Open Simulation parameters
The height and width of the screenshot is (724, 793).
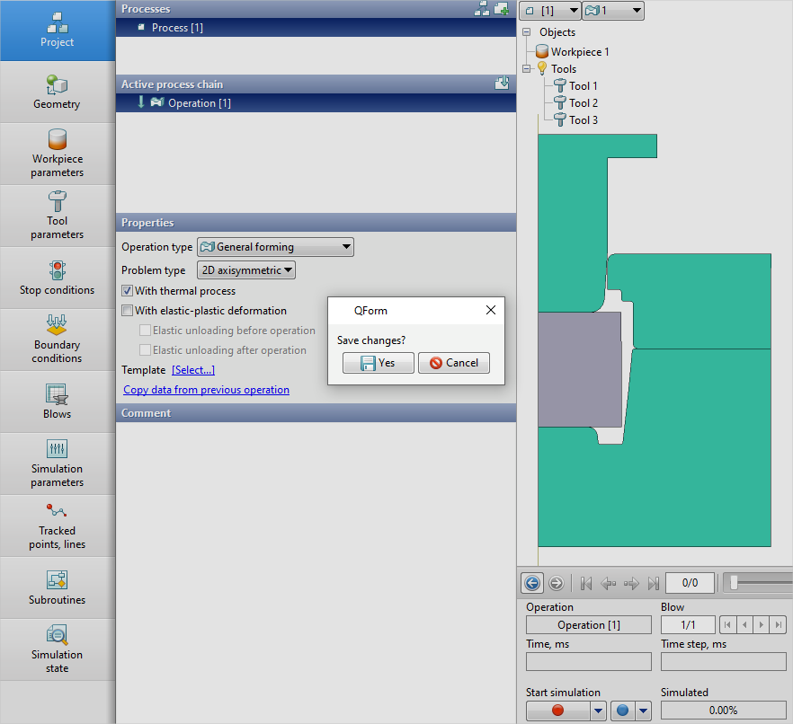57,464
